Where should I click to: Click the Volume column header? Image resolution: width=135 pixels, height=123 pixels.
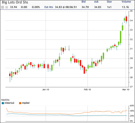point(126,2)
